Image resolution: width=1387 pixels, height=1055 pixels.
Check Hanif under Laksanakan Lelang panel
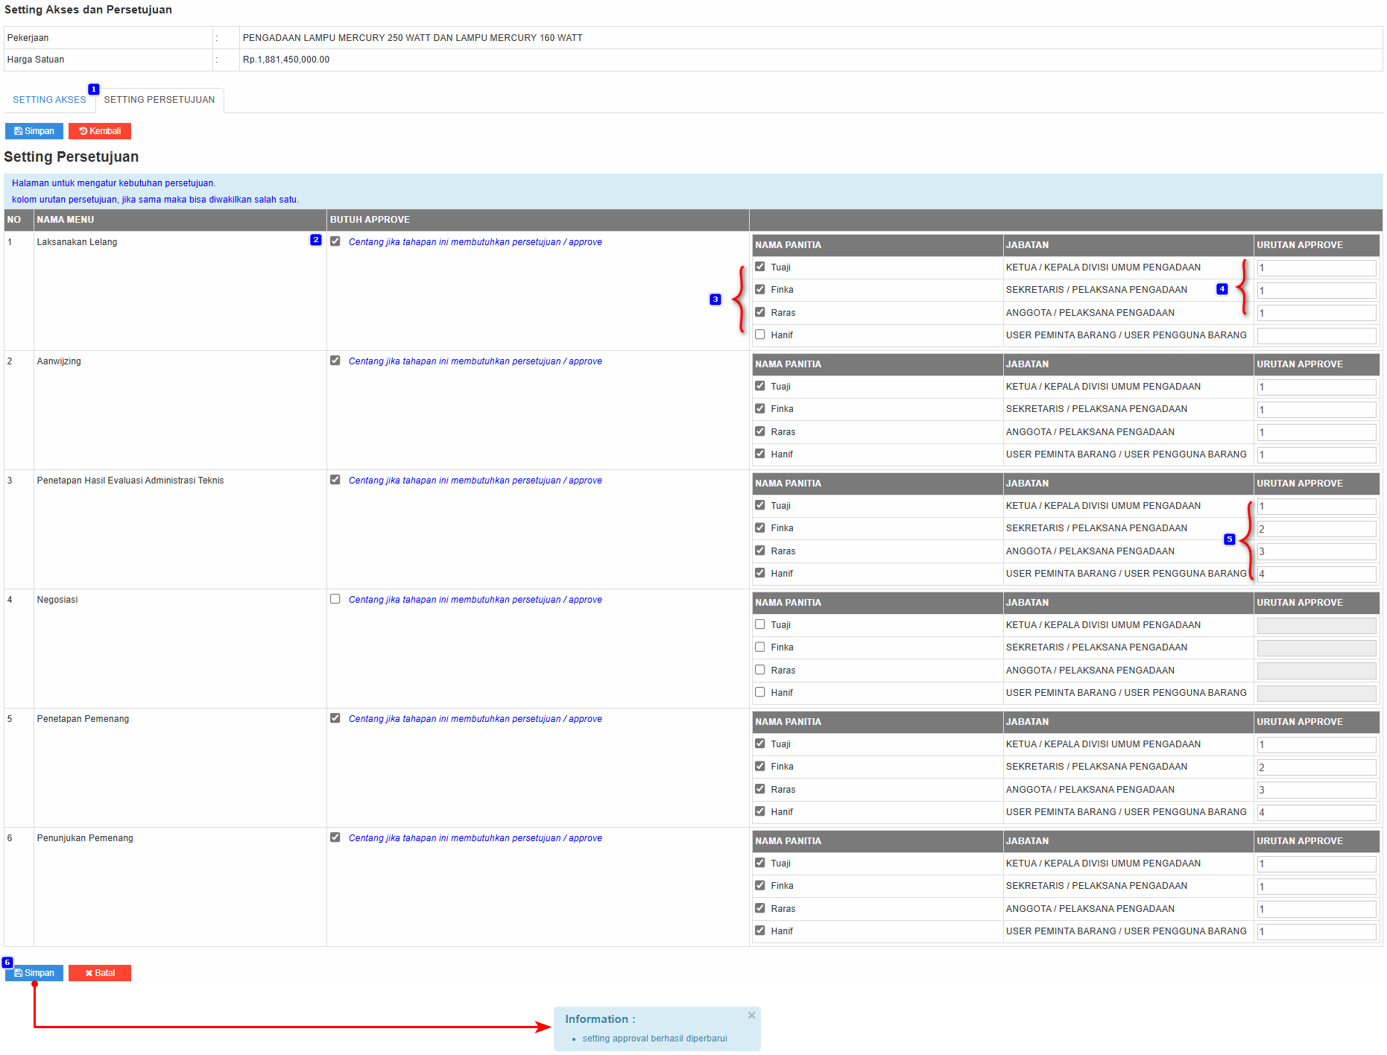pyautogui.click(x=760, y=335)
